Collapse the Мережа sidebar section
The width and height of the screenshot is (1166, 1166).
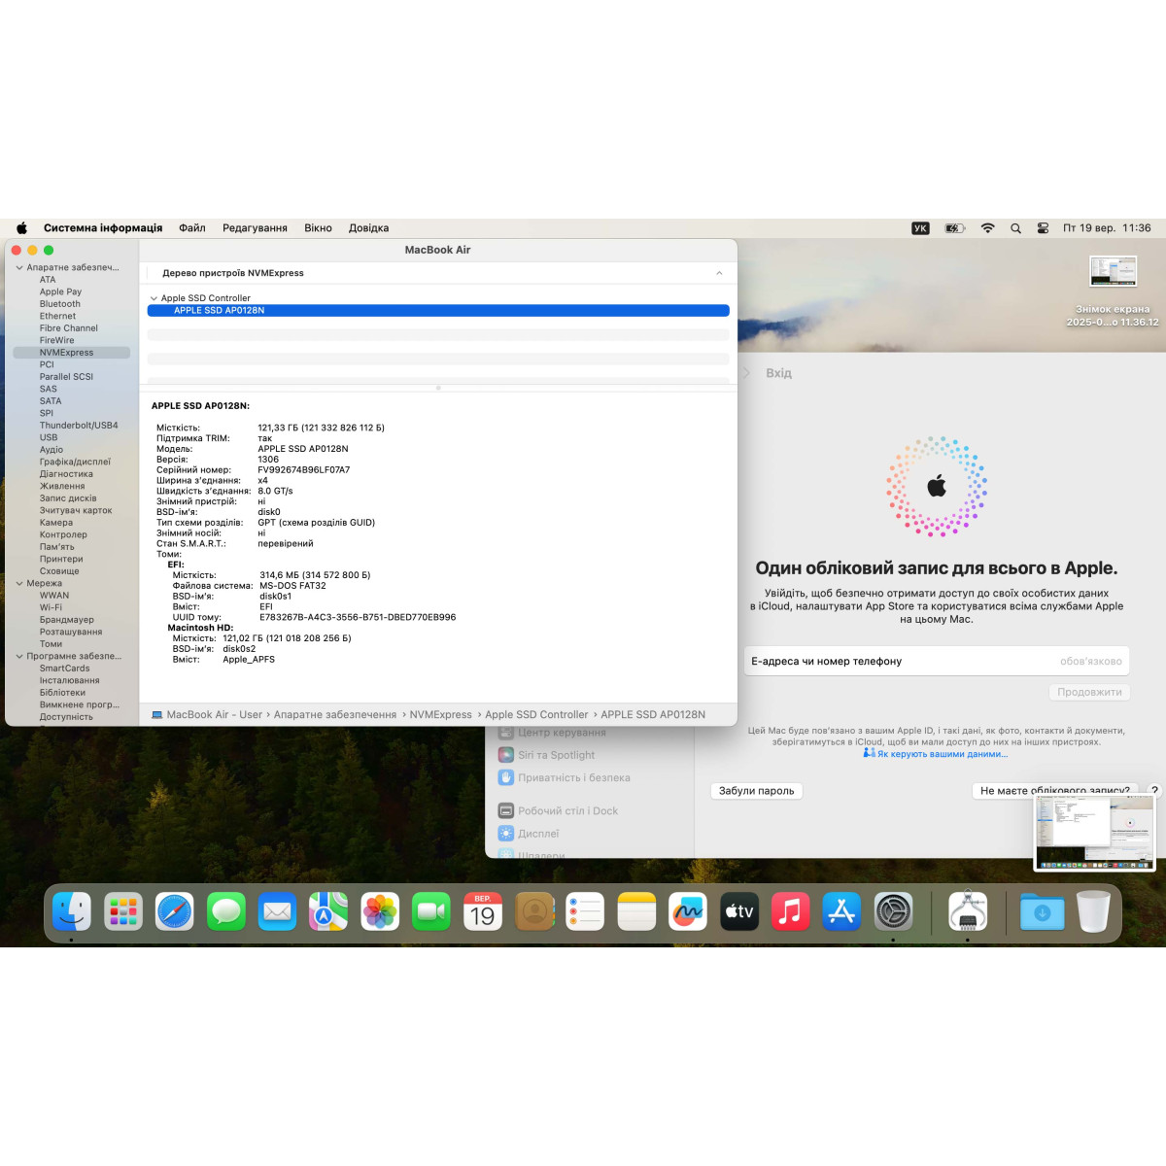pyautogui.click(x=18, y=583)
